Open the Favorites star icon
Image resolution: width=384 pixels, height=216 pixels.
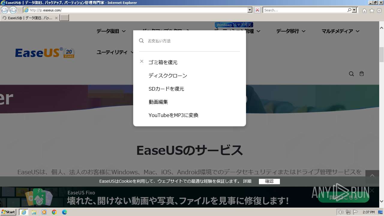click(372, 10)
